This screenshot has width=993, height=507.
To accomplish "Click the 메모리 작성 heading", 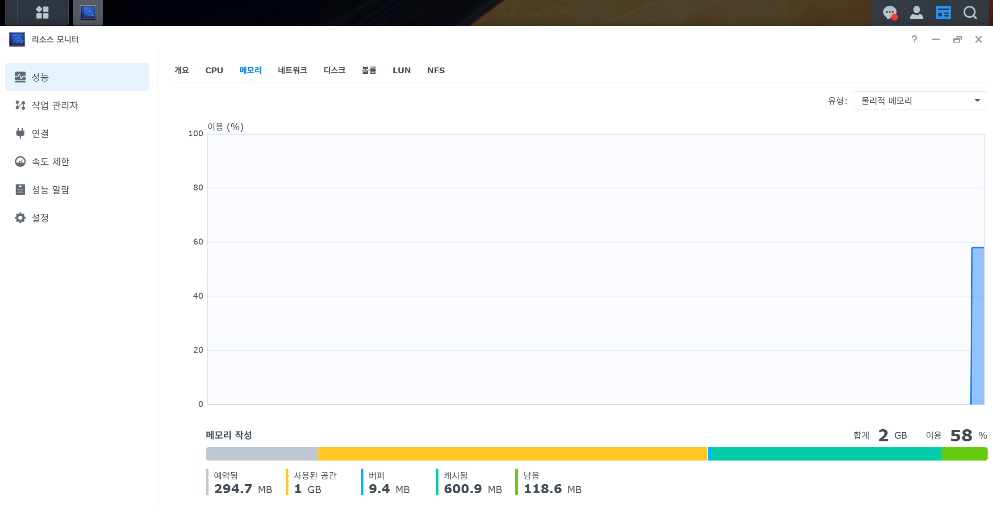I will [x=229, y=435].
